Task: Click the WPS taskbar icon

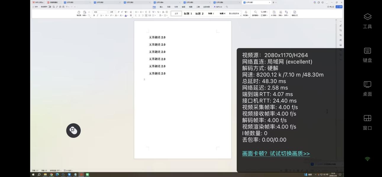Action: coord(82,175)
